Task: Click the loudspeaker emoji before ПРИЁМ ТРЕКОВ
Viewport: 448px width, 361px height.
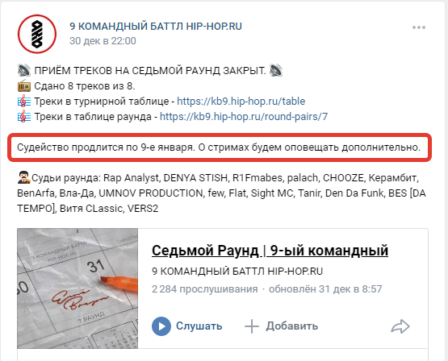Action: pyautogui.click(x=24, y=70)
